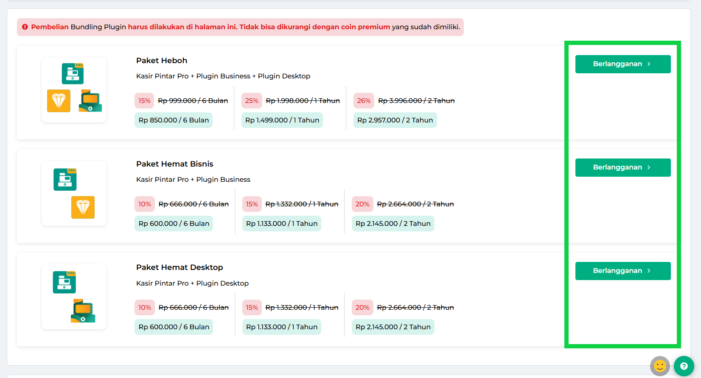
Task: Click the red warning icon in the alert banner
Action: pyautogui.click(x=25, y=27)
